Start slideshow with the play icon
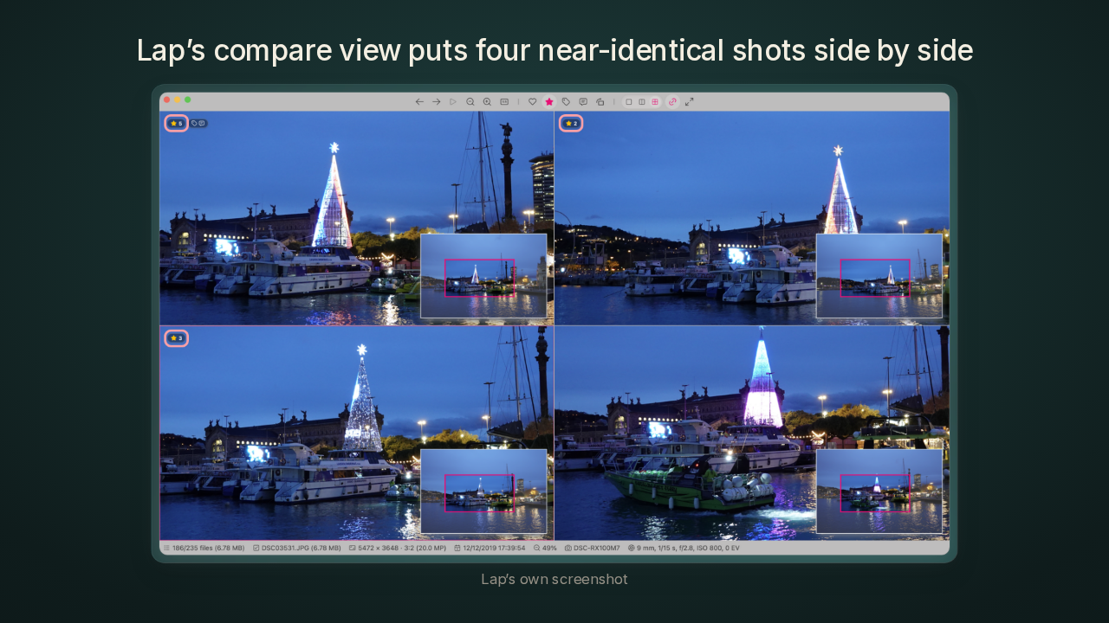1109x623 pixels. (453, 101)
